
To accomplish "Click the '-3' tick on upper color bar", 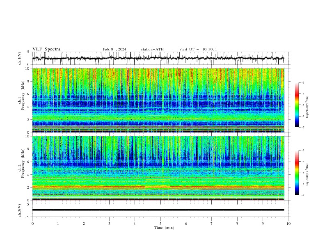I will click(302, 82).
